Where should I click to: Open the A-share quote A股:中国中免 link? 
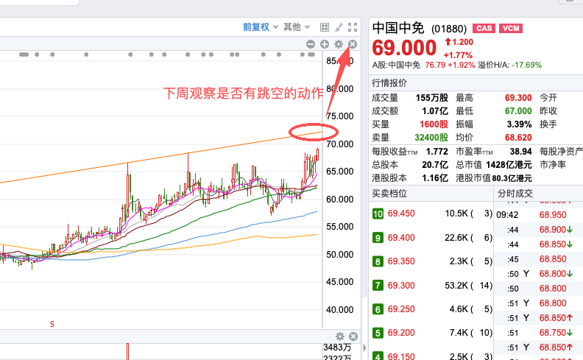coord(396,65)
